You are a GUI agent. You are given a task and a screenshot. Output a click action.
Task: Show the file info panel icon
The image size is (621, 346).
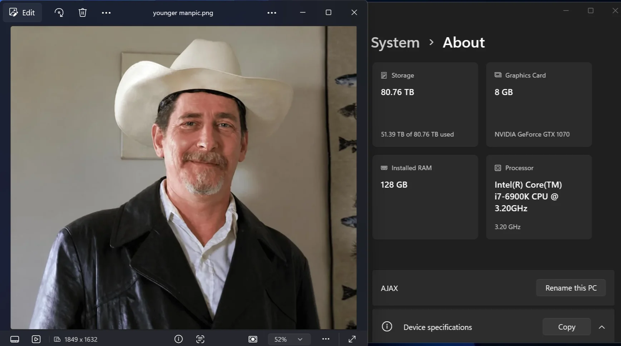coord(178,339)
